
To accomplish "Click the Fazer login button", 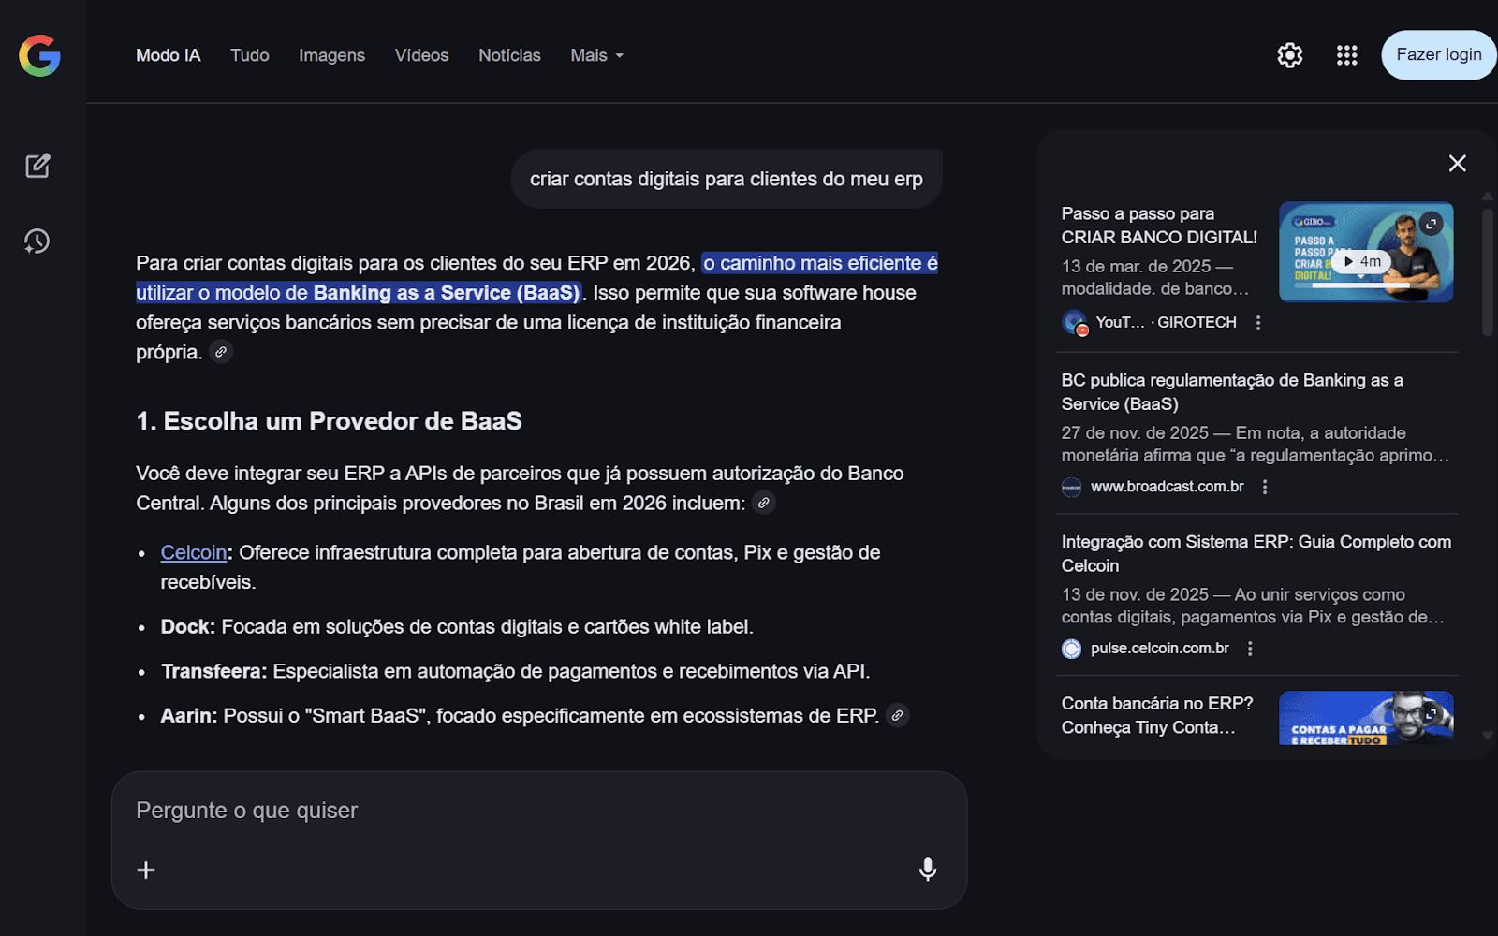I will (x=1438, y=55).
